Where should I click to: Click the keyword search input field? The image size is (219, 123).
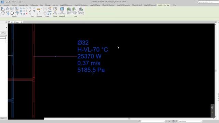pyautogui.click(x=208, y=2)
